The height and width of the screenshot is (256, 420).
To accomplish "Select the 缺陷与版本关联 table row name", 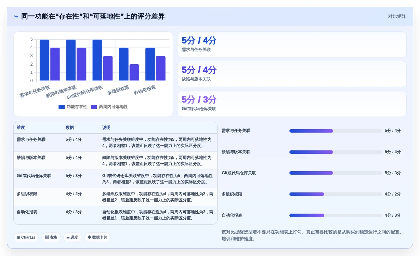I will click(31, 158).
